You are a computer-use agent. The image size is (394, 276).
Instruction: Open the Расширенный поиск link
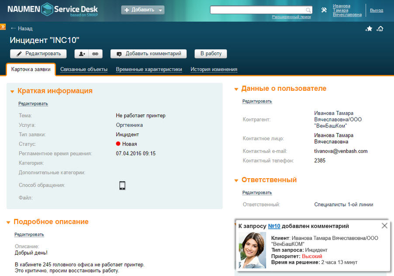tap(291, 17)
